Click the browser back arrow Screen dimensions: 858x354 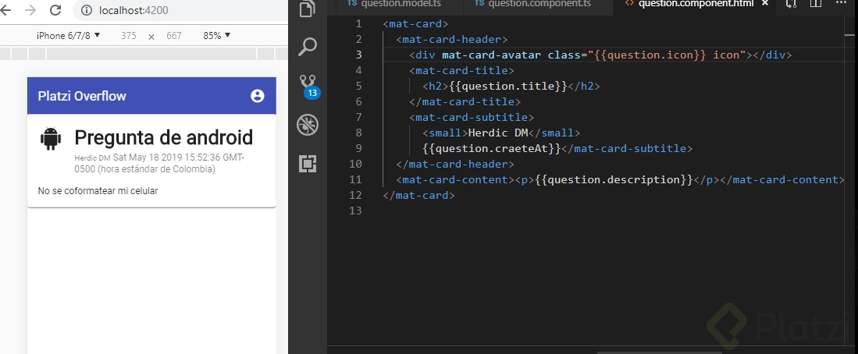[6, 10]
